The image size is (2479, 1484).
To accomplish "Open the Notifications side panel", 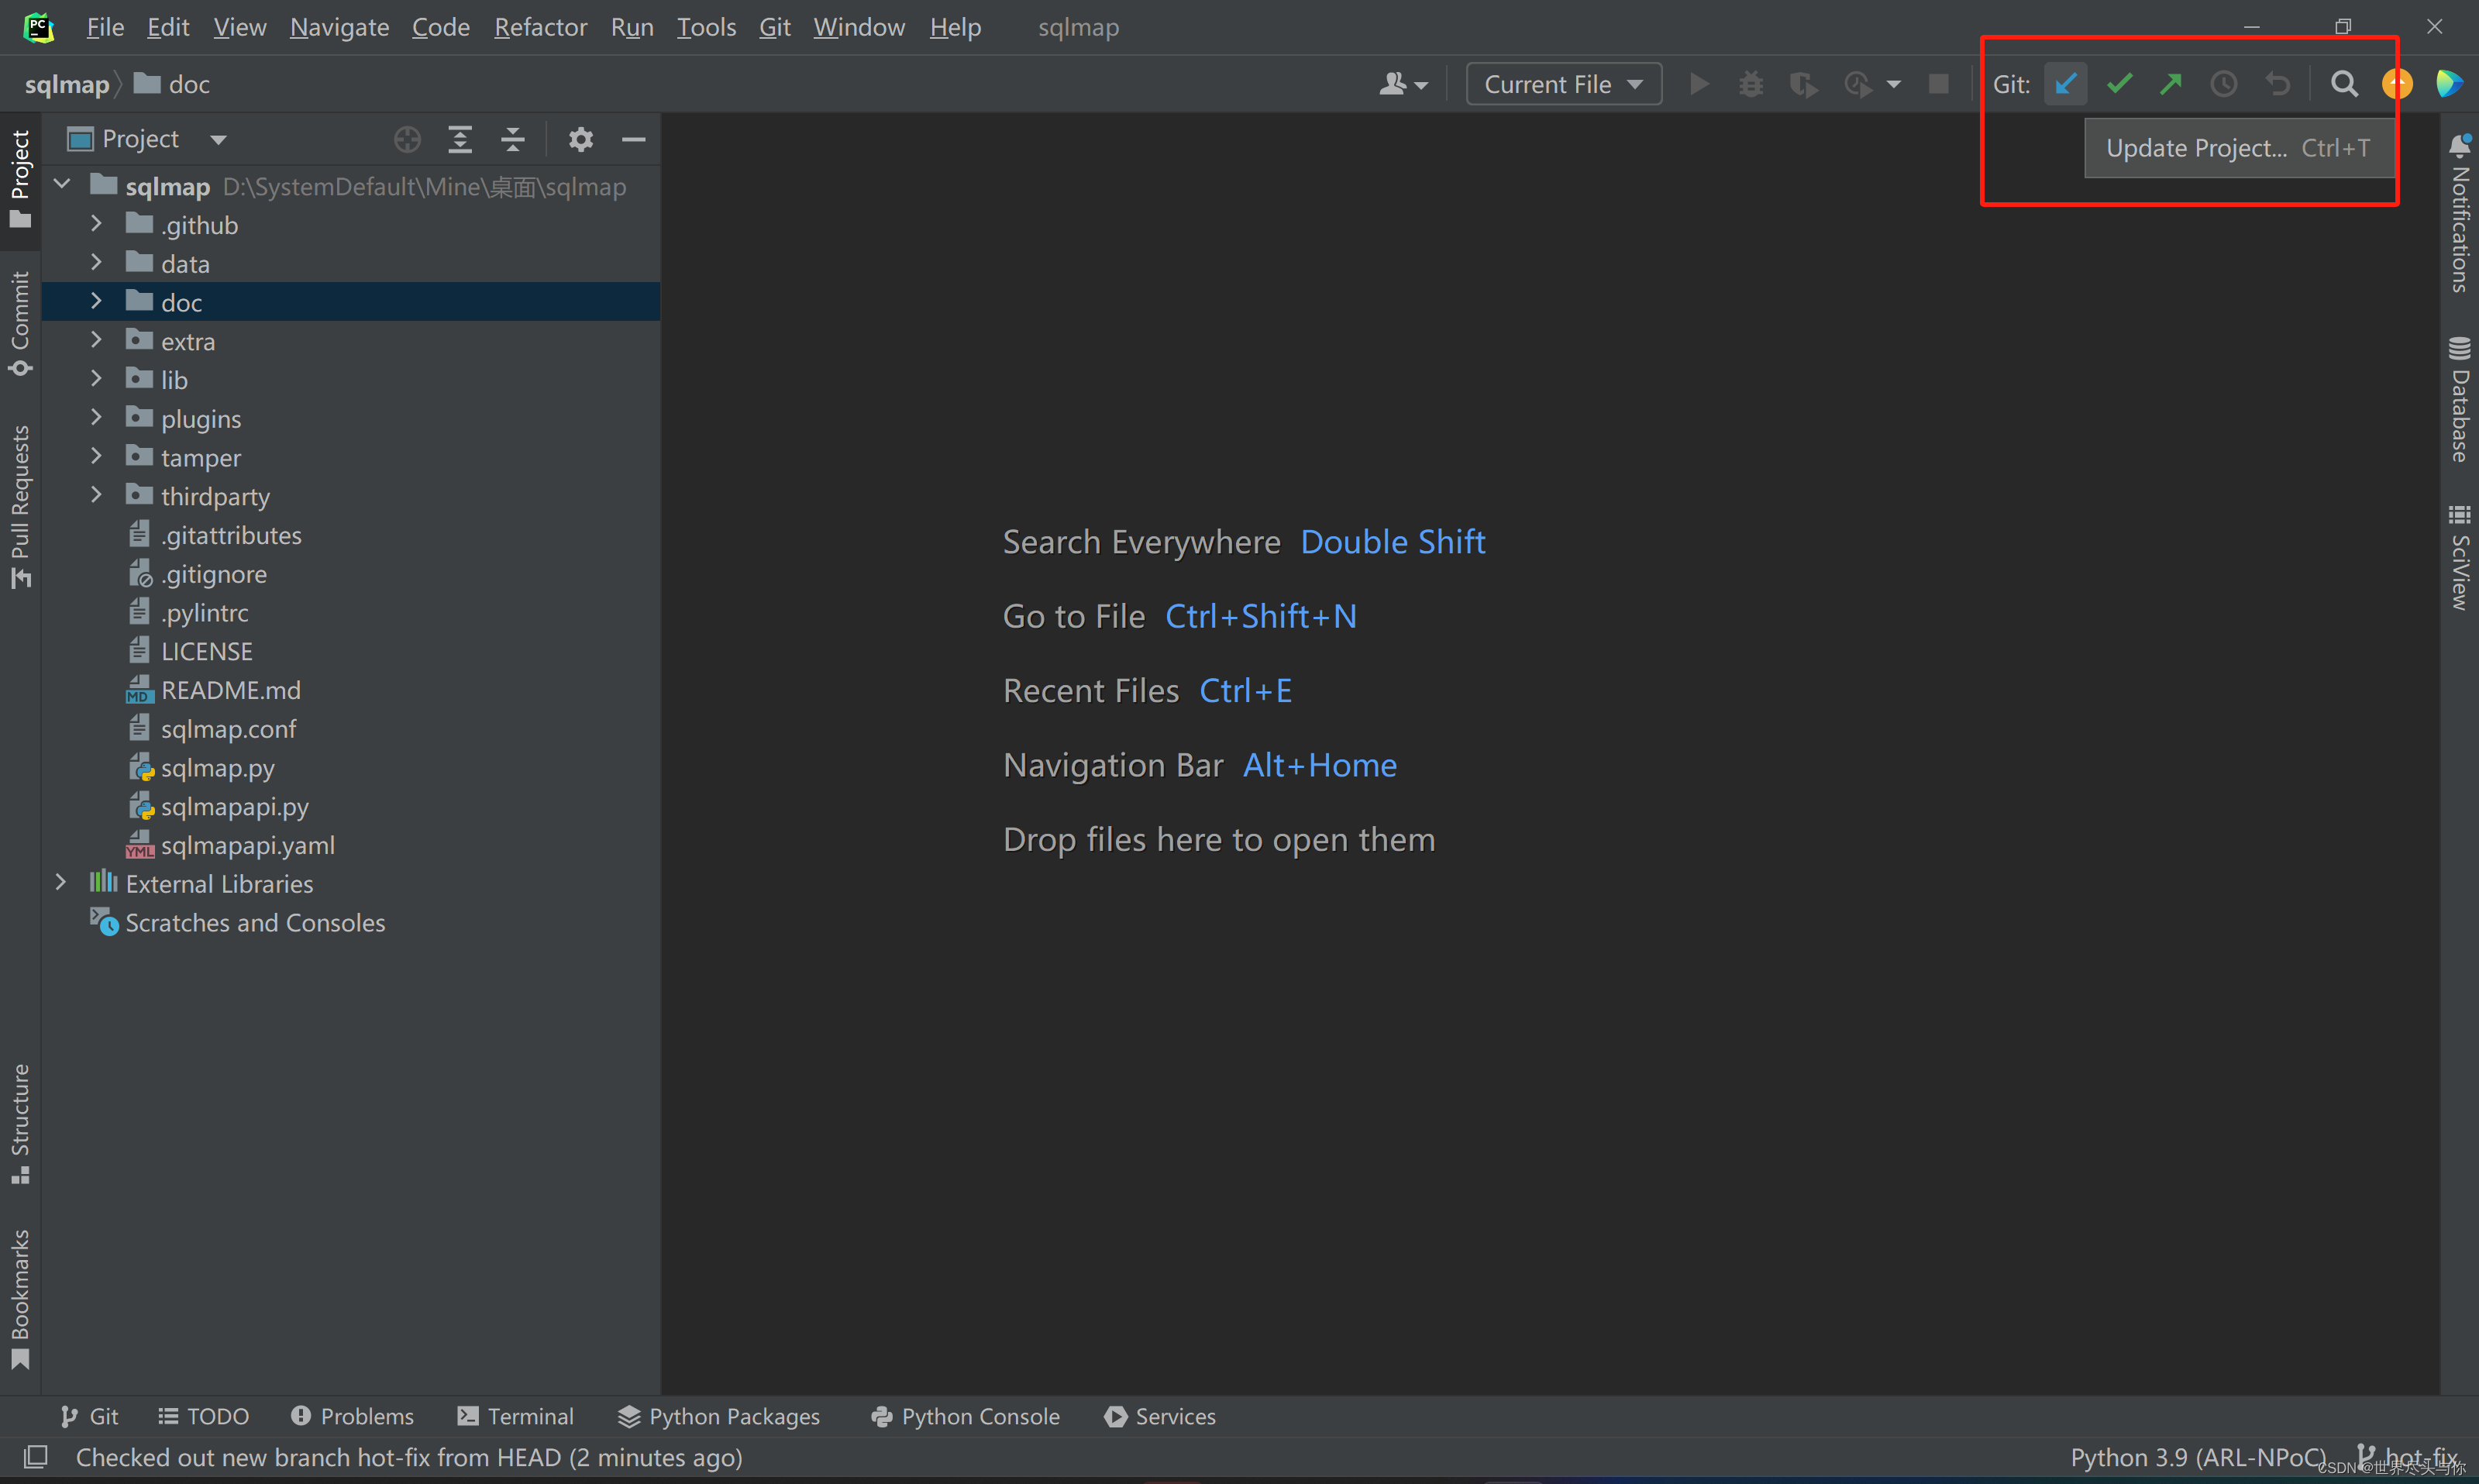I will click(2459, 212).
